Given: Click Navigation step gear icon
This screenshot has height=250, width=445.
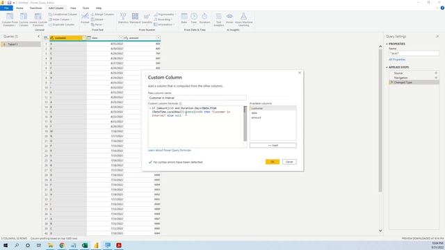Looking at the screenshot, I should click(436, 78).
